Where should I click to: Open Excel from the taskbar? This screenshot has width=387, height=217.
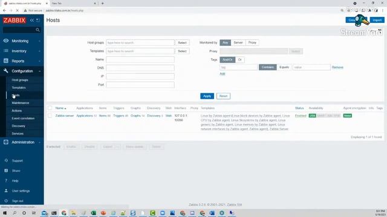[x=94, y=213]
